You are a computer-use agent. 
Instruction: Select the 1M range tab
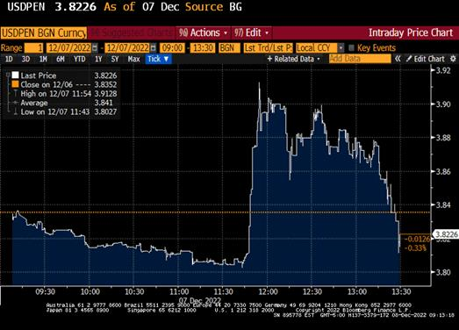(43, 59)
